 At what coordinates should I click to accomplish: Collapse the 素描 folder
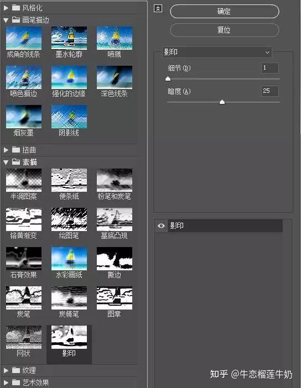[6, 162]
